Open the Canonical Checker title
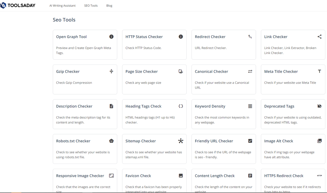Screen dimensions: 327x193 tap(211, 71)
